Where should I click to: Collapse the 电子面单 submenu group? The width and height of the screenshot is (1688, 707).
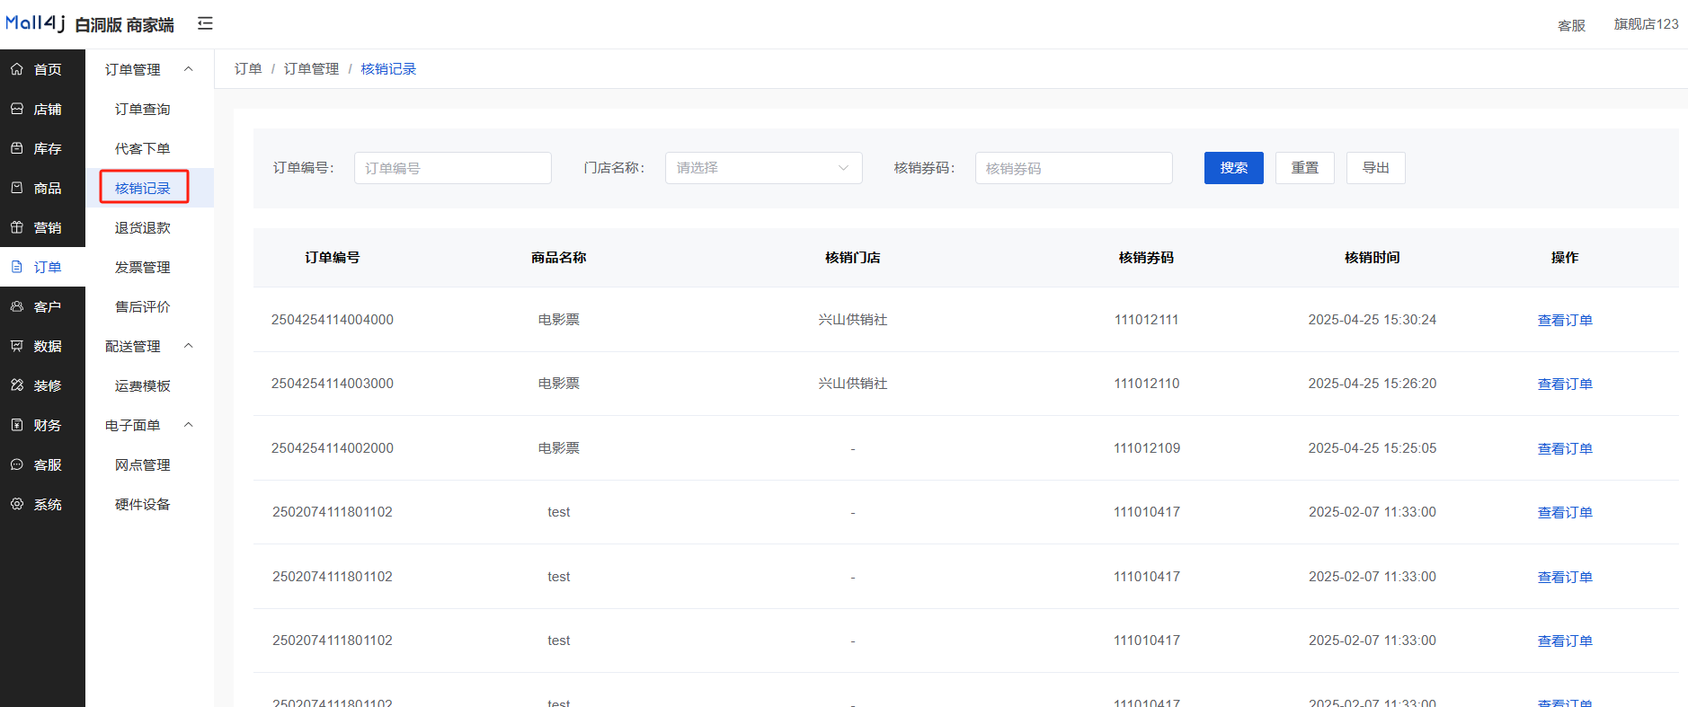[x=189, y=425]
